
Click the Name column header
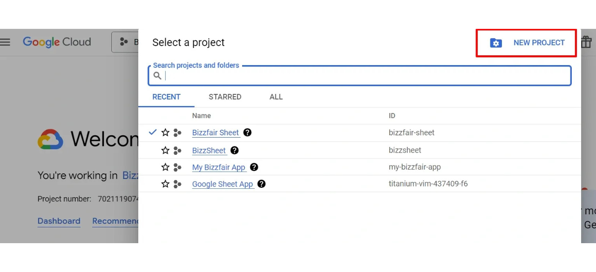[x=202, y=116]
